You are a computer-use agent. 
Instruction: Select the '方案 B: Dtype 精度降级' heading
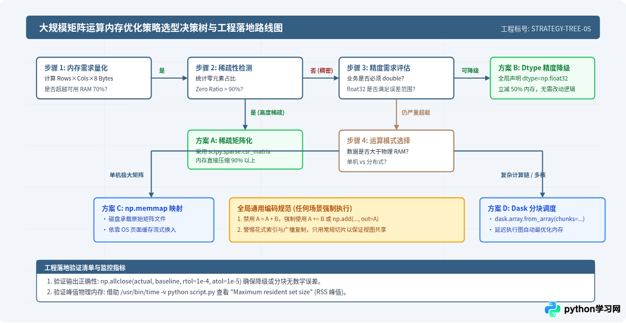tap(534, 68)
